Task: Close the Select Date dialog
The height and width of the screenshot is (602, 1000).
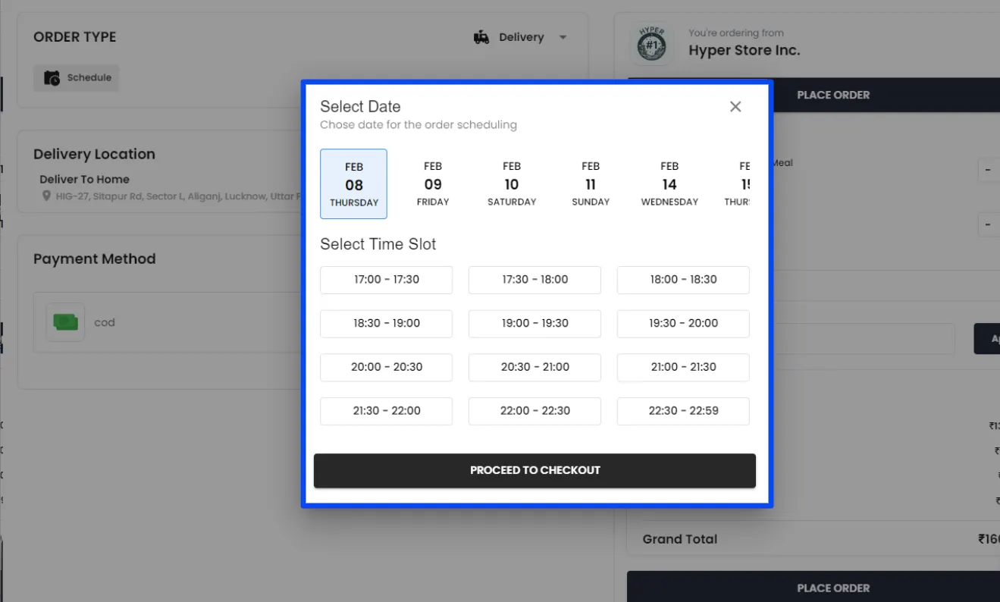Action: click(735, 107)
